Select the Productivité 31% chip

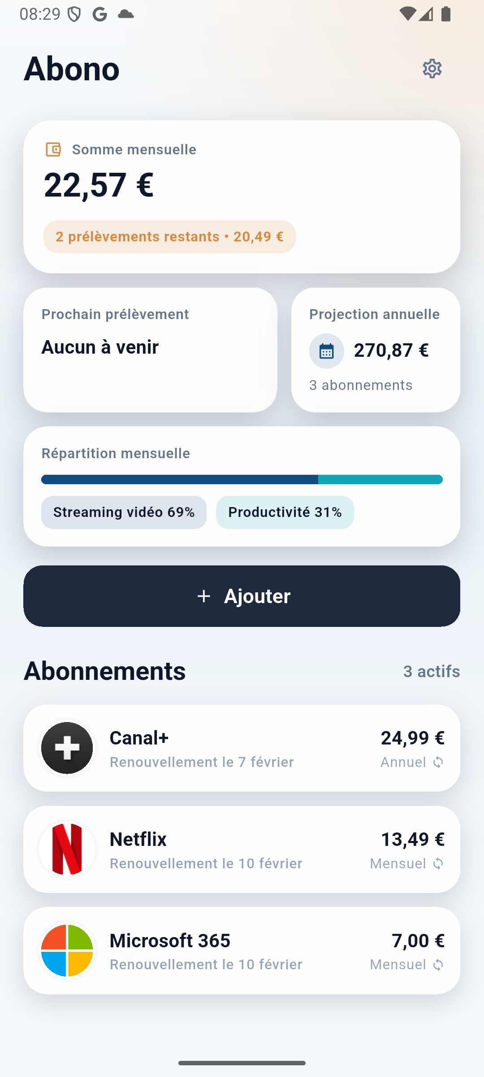click(x=285, y=512)
